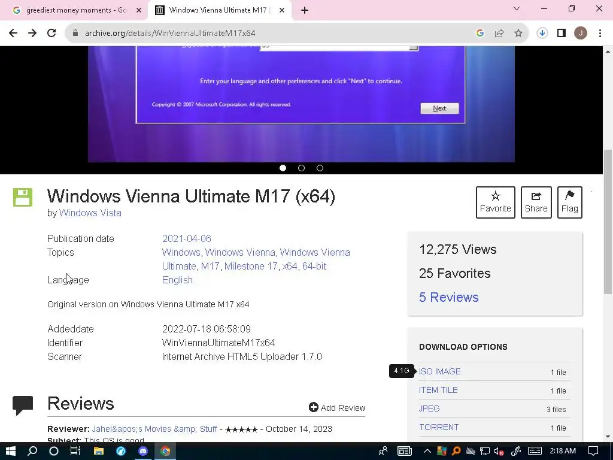Open the notification center icon
This screenshot has height=460, width=613.
coord(593,451)
